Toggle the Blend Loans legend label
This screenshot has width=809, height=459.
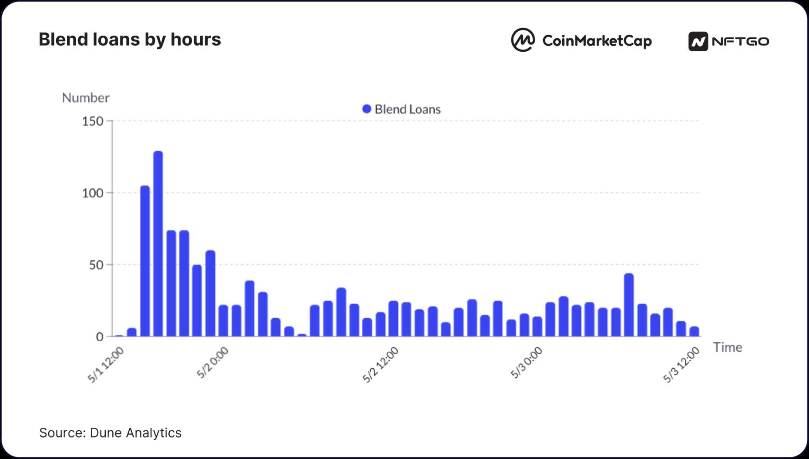[407, 109]
